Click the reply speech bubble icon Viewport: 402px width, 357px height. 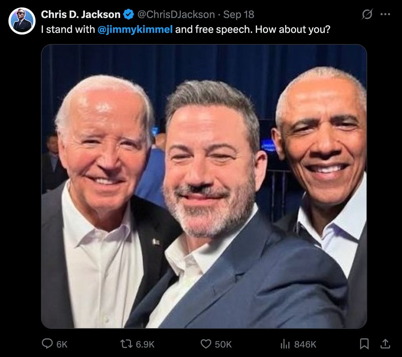47,344
